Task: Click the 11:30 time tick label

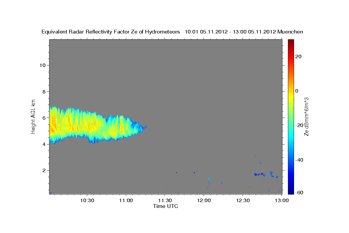Action: click(x=165, y=201)
